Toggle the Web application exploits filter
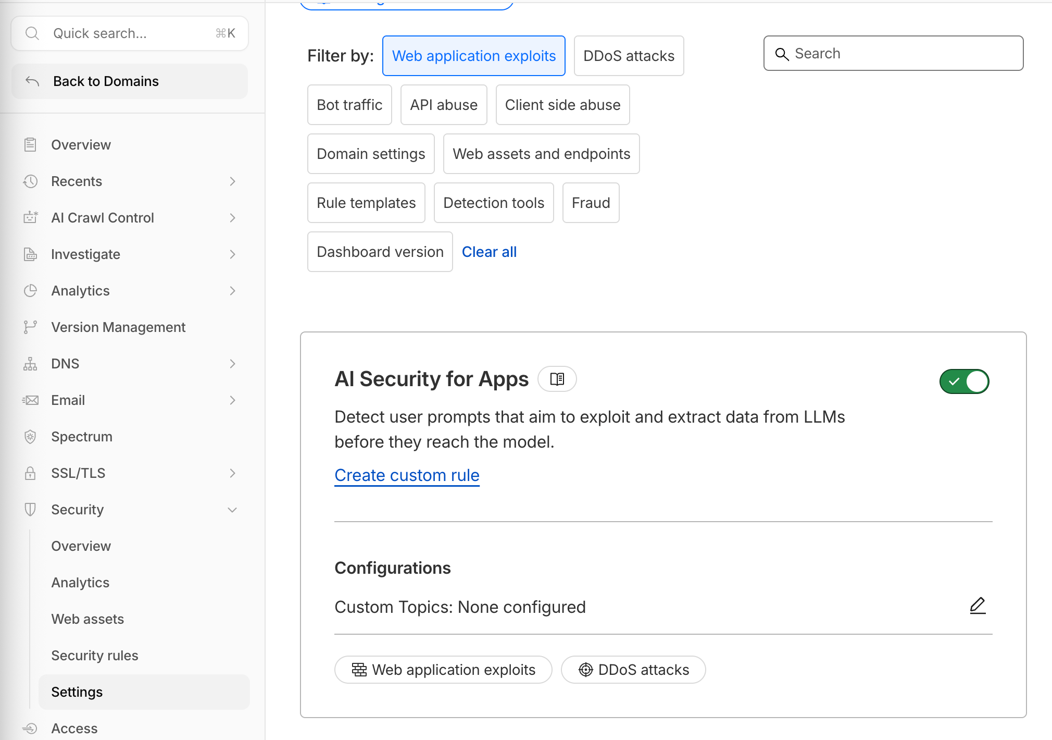Viewport: 1052px width, 740px height. tap(474, 56)
